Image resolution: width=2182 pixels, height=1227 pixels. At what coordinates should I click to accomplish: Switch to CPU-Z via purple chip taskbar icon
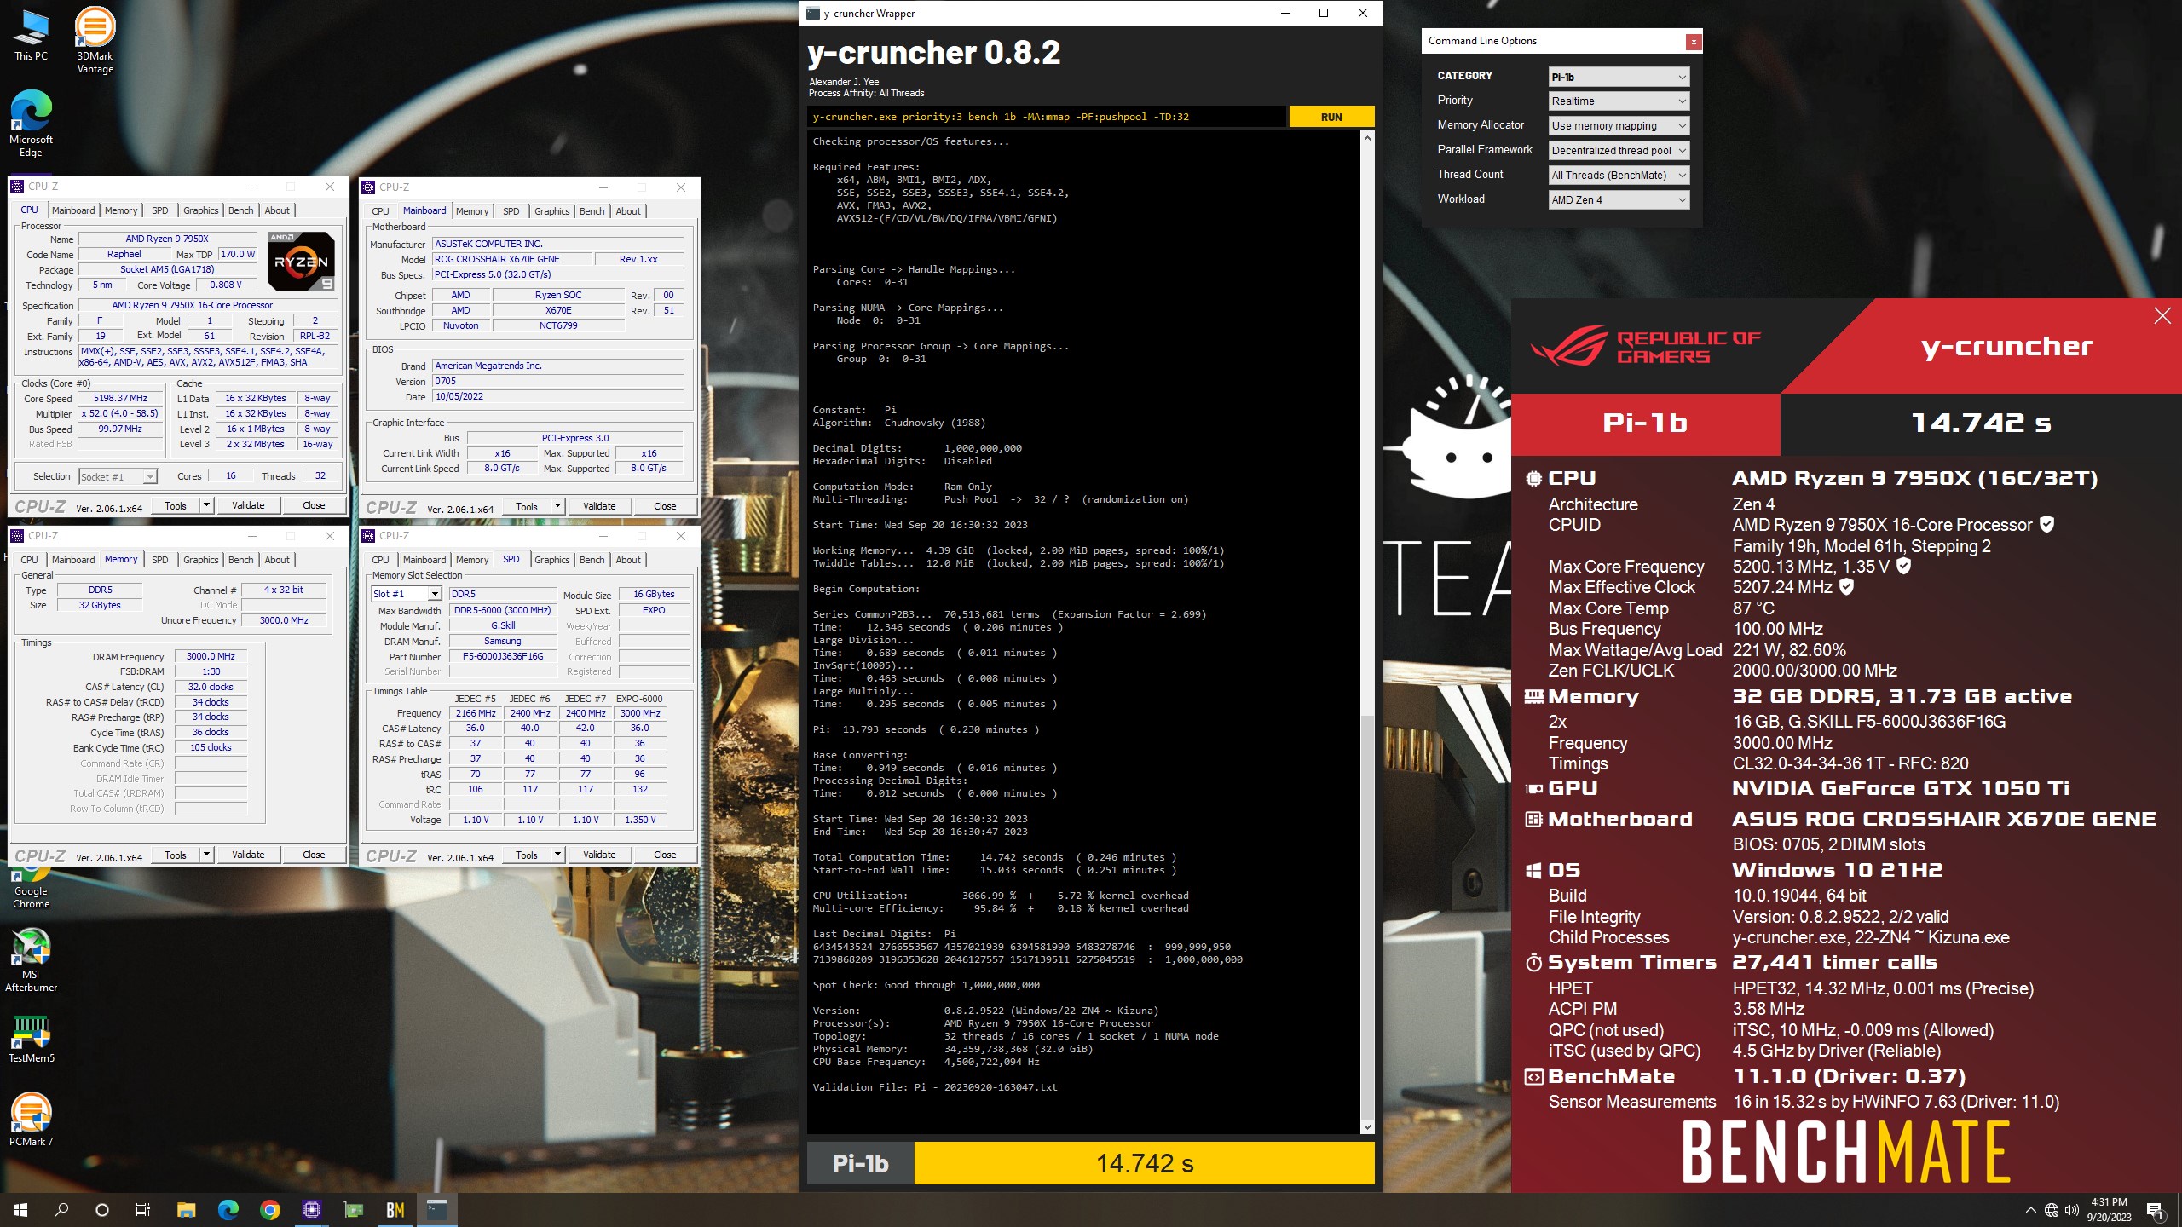pos(311,1209)
